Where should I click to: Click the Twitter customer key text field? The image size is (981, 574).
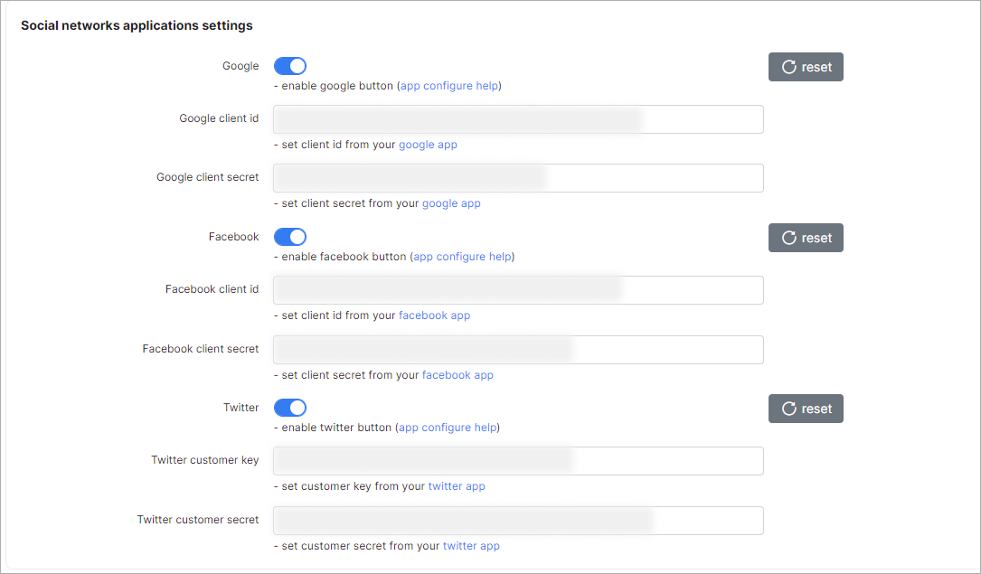[517, 460]
